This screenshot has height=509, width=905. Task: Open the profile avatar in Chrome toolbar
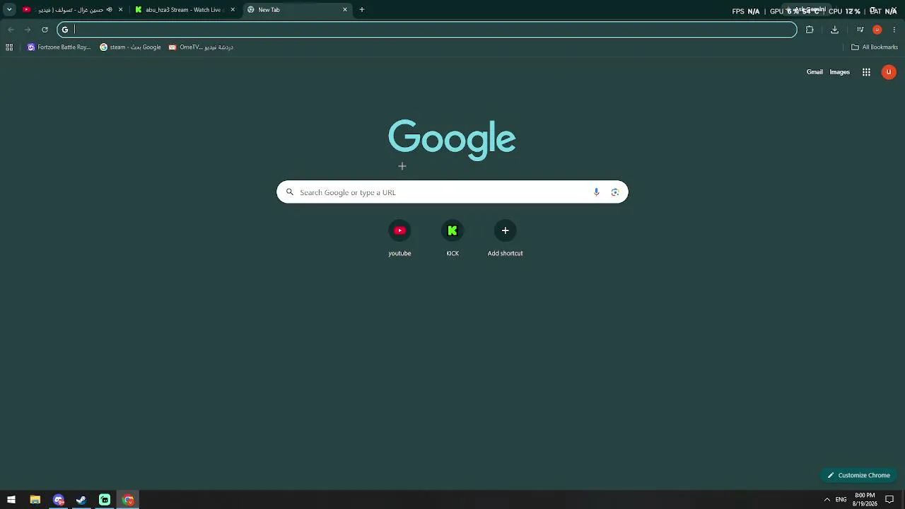877,30
